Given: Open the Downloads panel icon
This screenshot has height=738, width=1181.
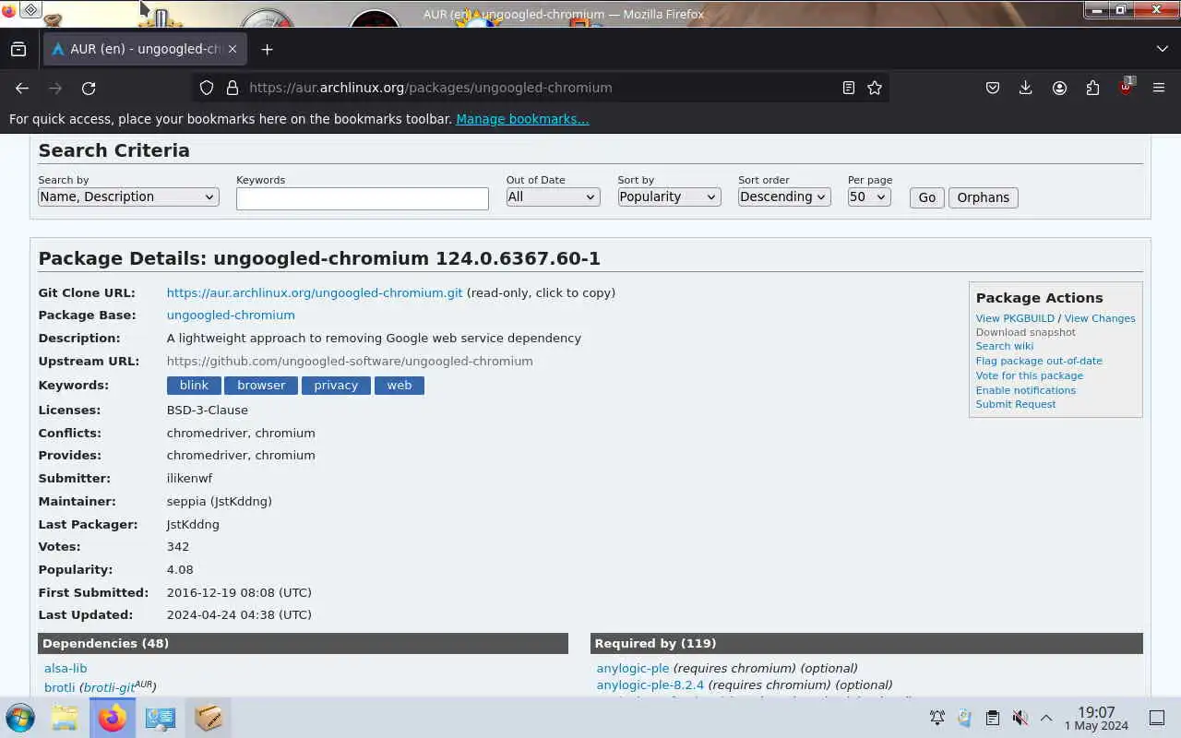Looking at the screenshot, I should [1025, 88].
